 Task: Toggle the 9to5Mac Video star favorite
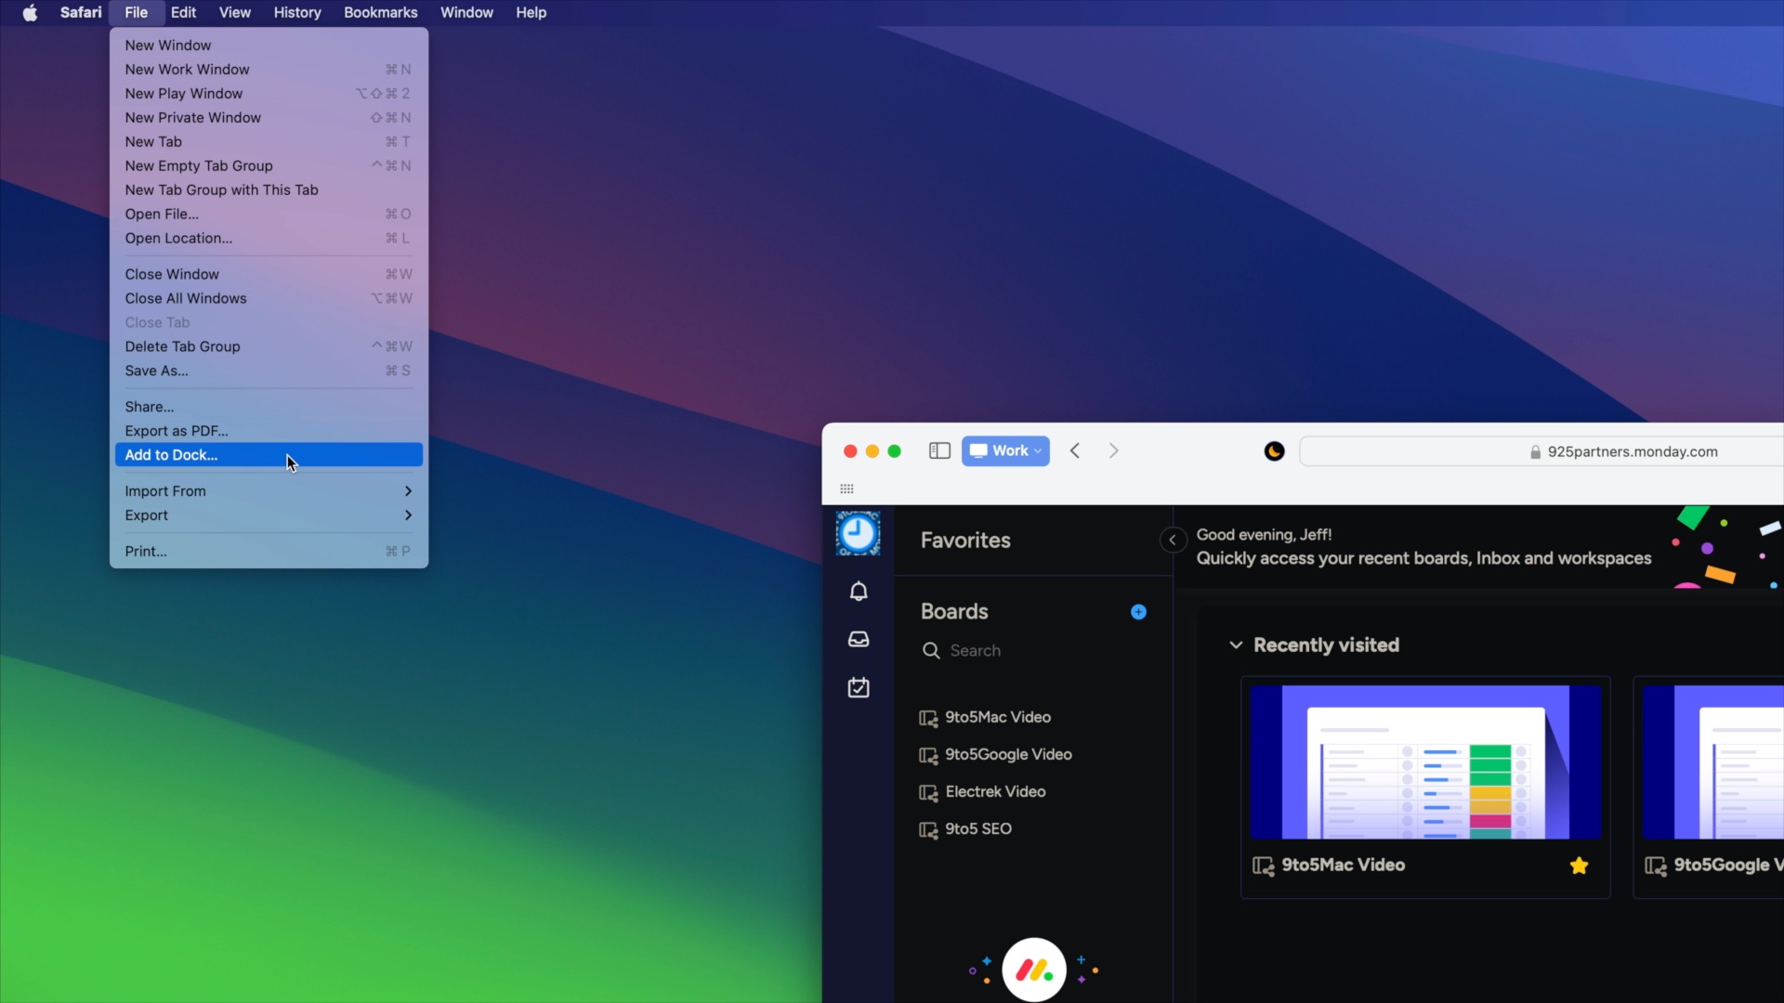click(1580, 866)
